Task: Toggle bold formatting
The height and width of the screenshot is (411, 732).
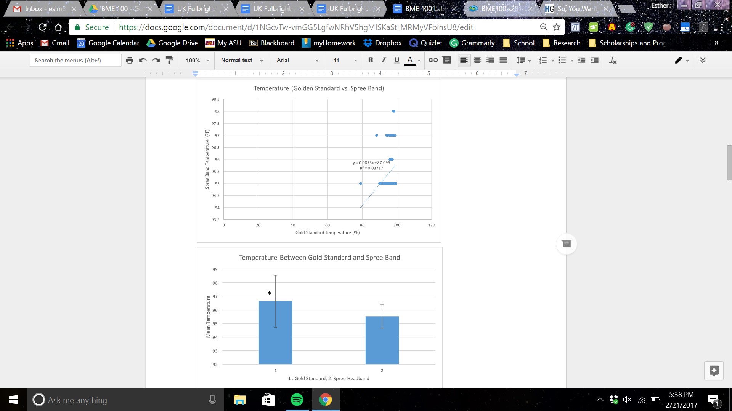Action: point(370,60)
